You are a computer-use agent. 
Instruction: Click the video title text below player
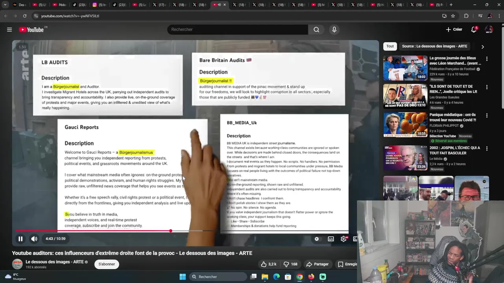click(x=132, y=253)
